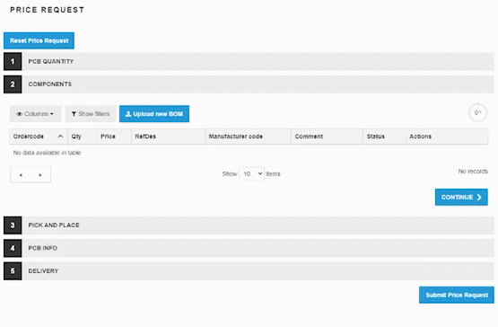Sort by Qty column header

tap(82, 137)
